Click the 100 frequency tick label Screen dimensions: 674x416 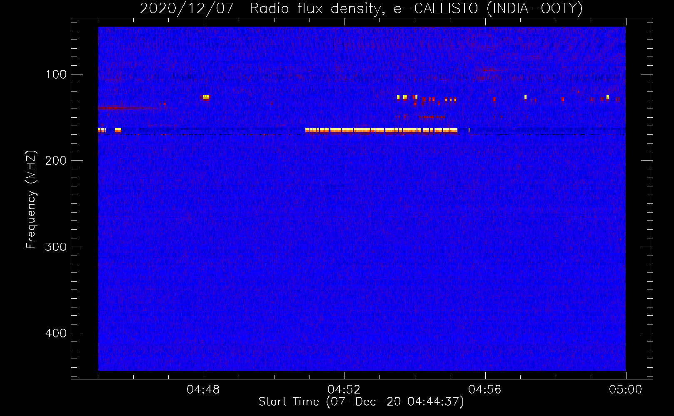56,74
